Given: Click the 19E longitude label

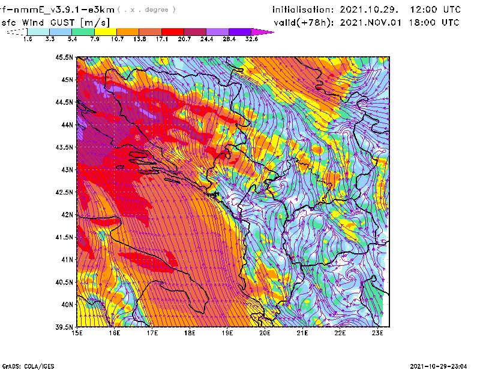Looking at the screenshot, I should 227,333.
